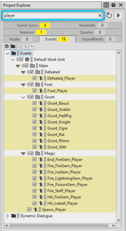Switch to the Game Syncs tab
126x231 pixels.
click(34, 25)
